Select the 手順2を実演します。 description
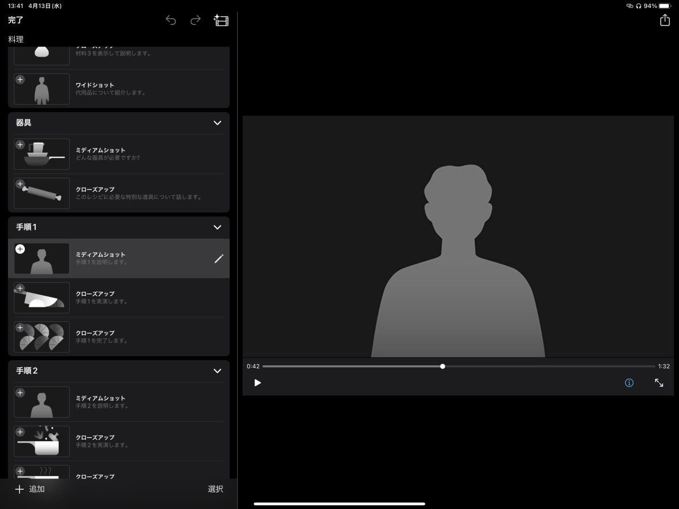The height and width of the screenshot is (509, 679). point(102,445)
